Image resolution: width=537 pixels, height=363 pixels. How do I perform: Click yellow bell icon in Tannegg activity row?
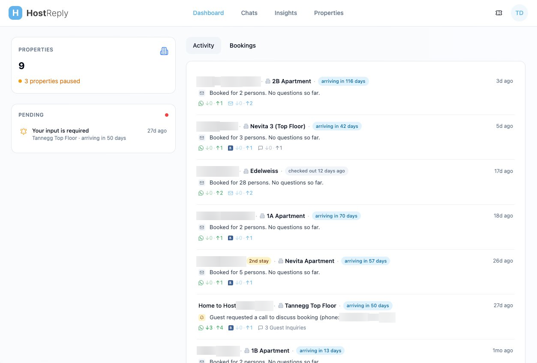pos(202,318)
